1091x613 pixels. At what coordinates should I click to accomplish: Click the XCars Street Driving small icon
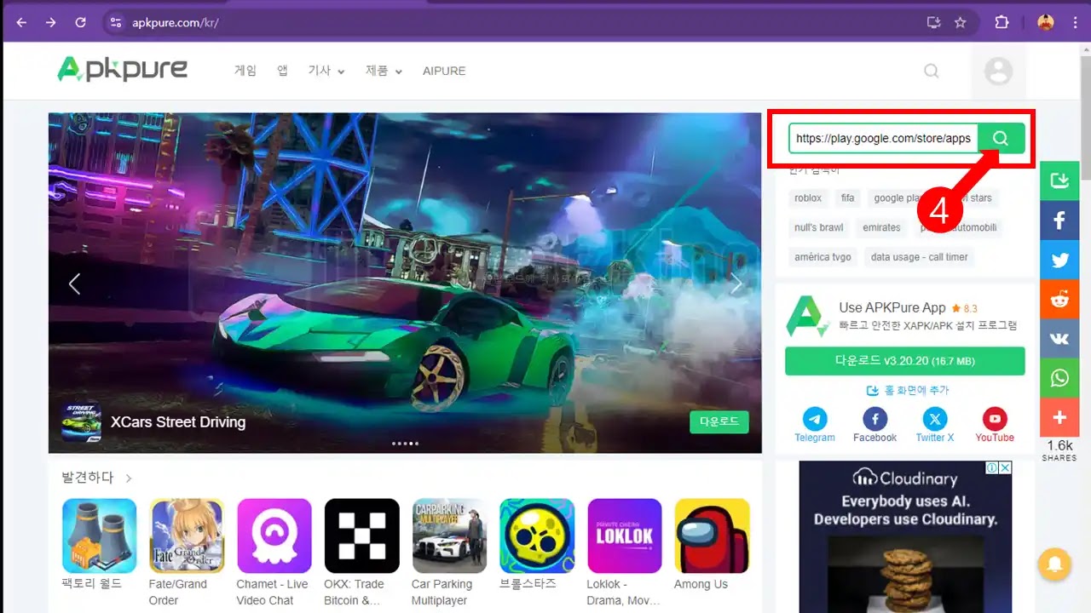81,421
